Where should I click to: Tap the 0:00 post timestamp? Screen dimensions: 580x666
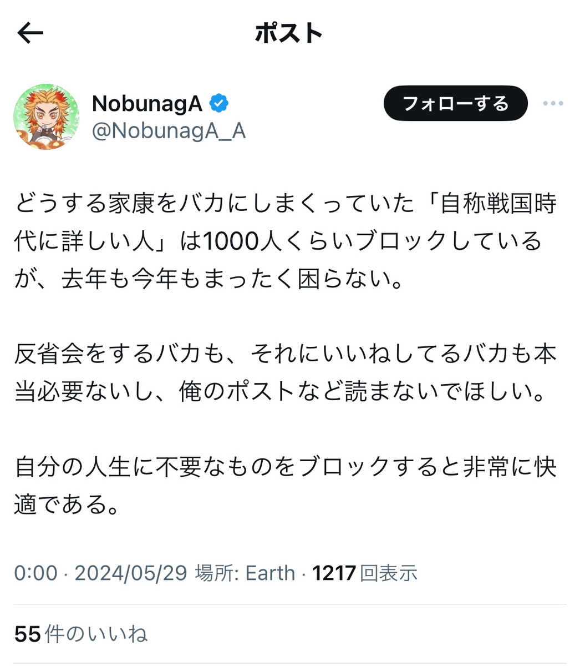pyautogui.click(x=35, y=573)
